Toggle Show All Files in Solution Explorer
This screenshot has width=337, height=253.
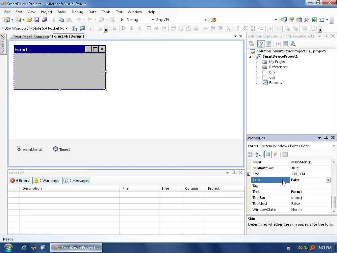pyautogui.click(x=261, y=44)
